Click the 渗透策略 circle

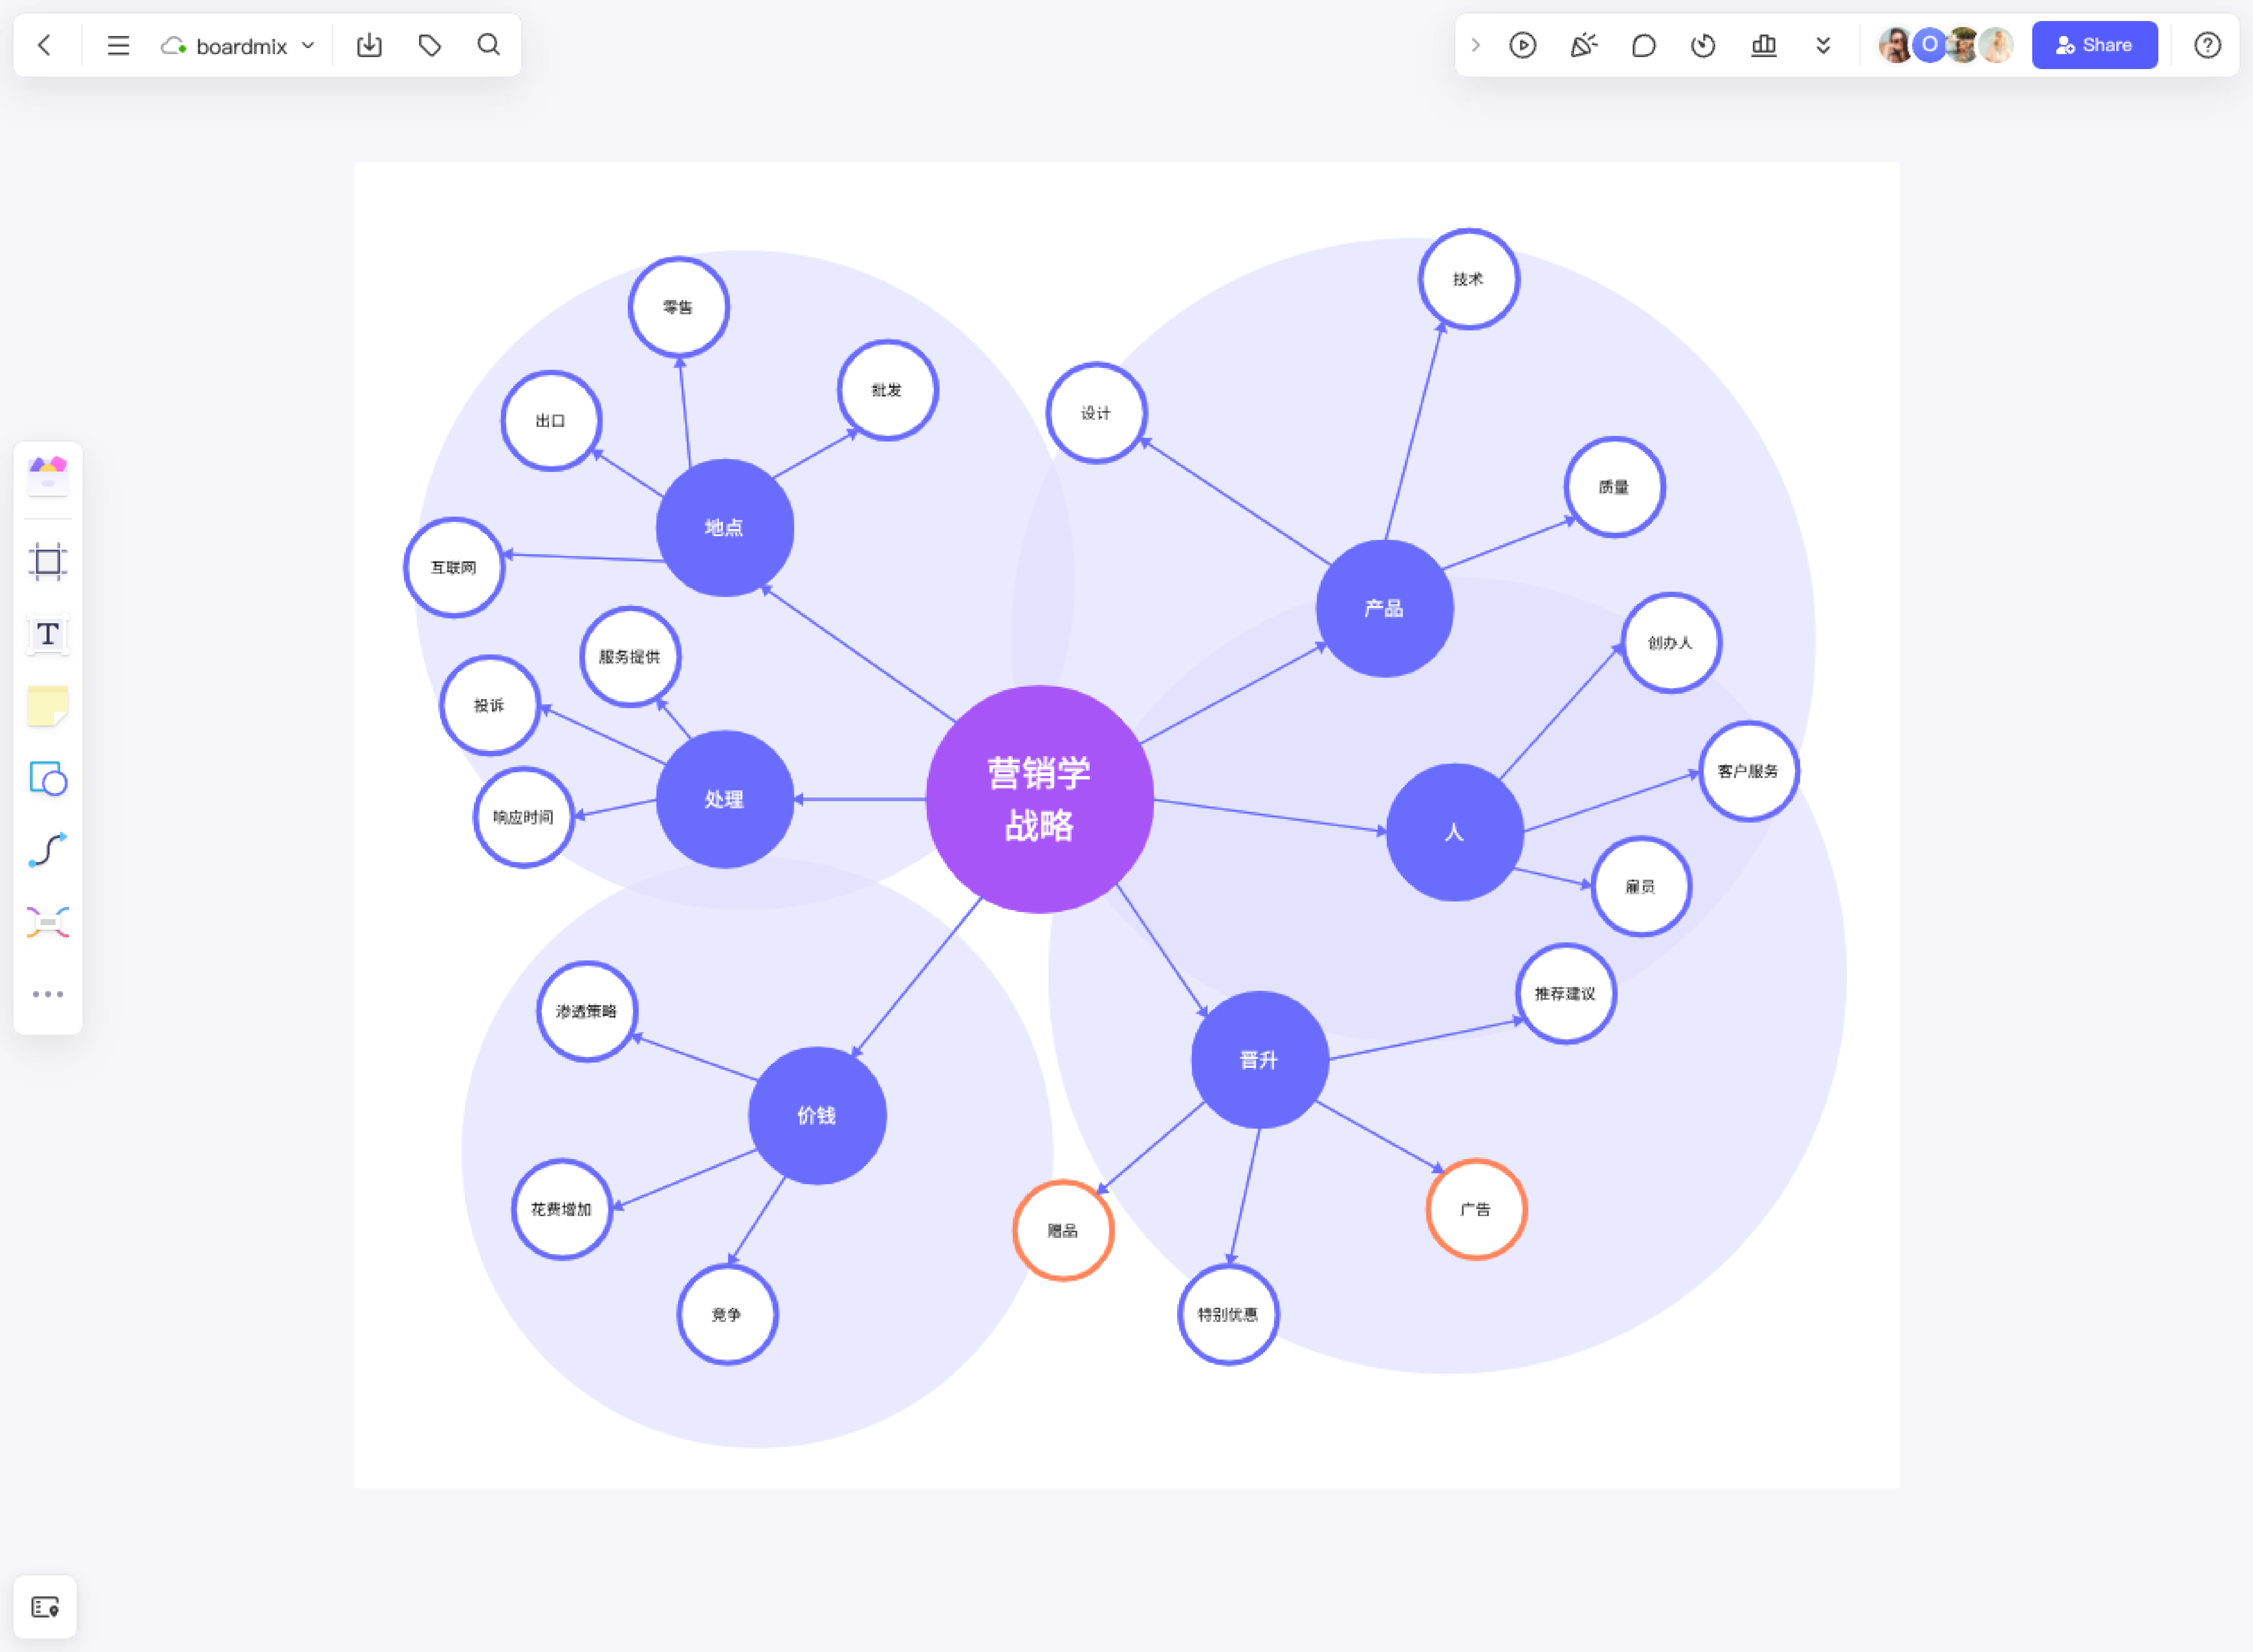[x=587, y=1011]
